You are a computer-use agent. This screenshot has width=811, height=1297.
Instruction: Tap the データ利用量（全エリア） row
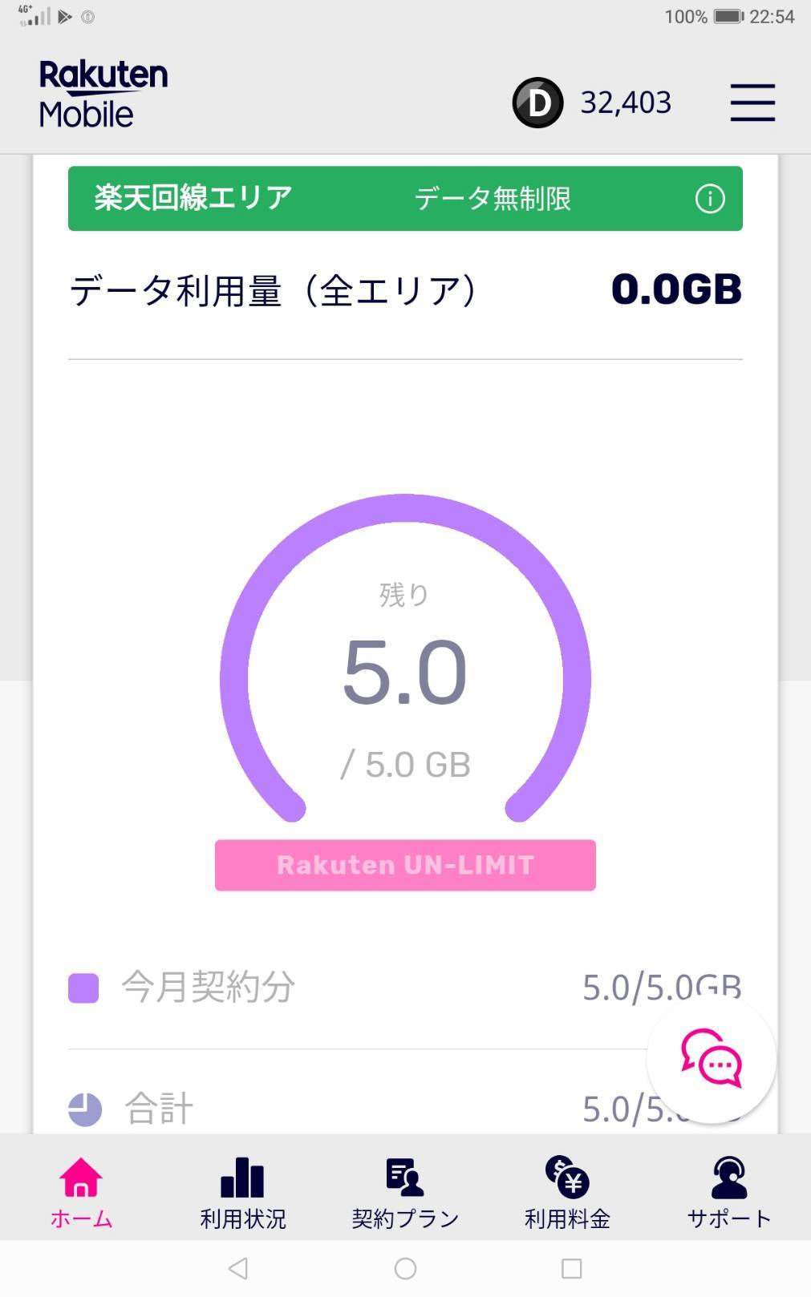405,290
